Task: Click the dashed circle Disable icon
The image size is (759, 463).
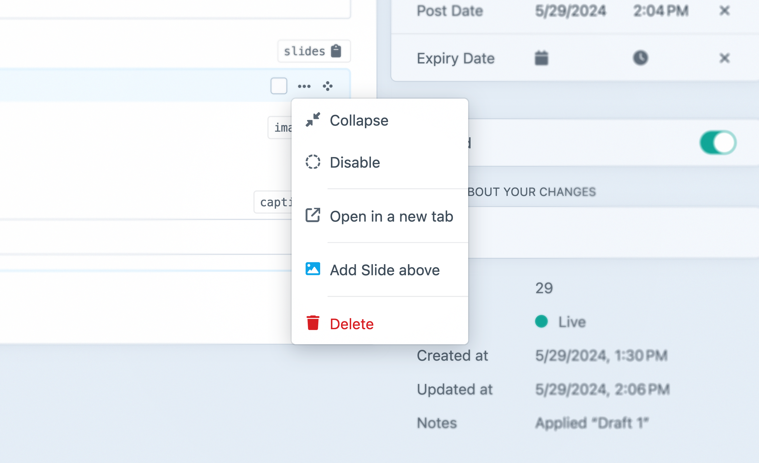Action: [x=313, y=162]
